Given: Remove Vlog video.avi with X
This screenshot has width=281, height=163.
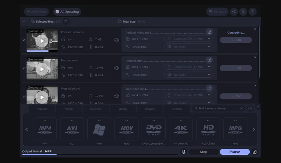Looking at the screenshot, I should tap(255, 86).
